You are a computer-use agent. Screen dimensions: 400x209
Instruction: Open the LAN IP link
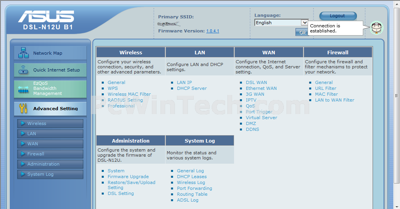coord(184,82)
